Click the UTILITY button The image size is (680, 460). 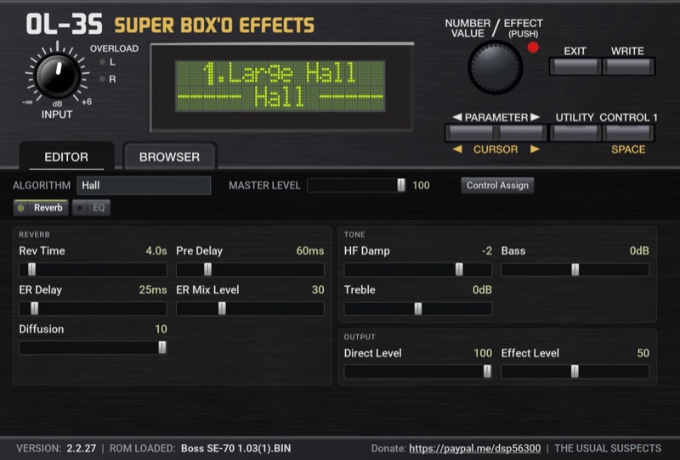[575, 133]
